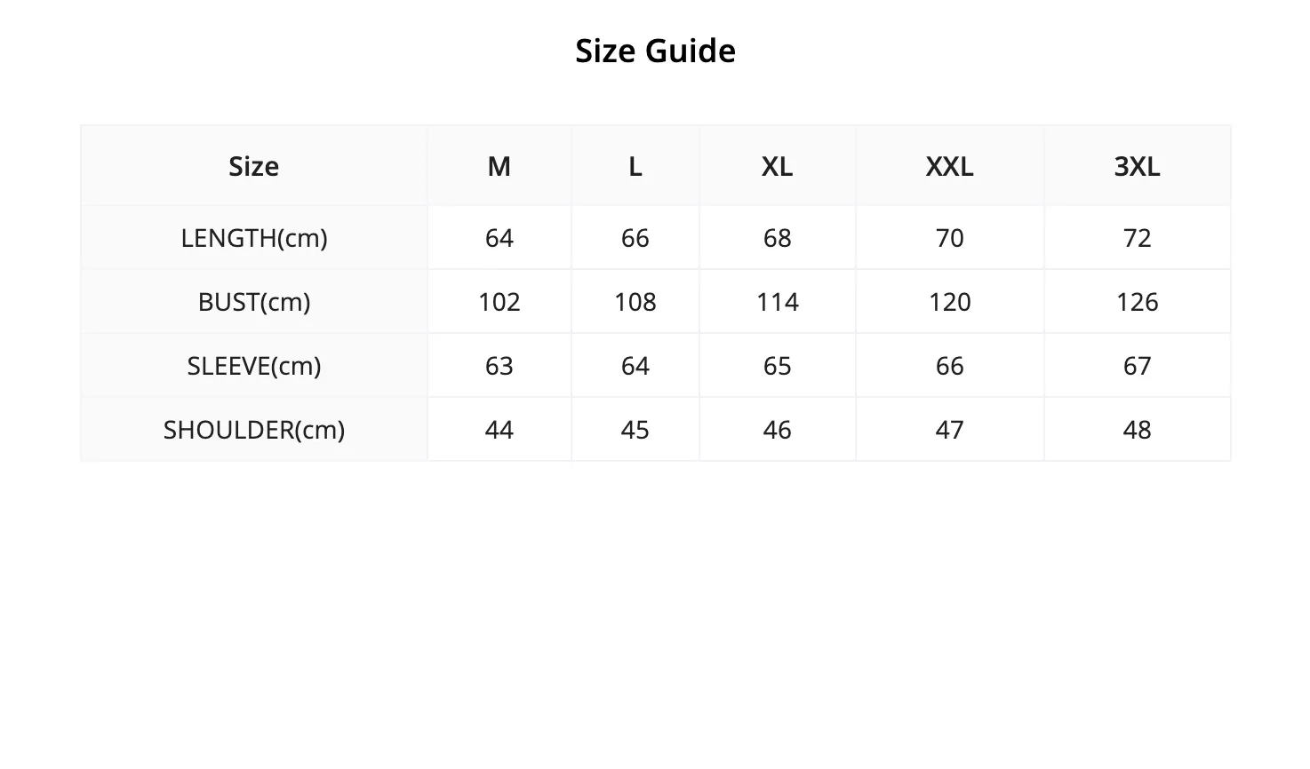Select the XL column header
This screenshot has width=1310, height=769.
pyautogui.click(x=778, y=166)
